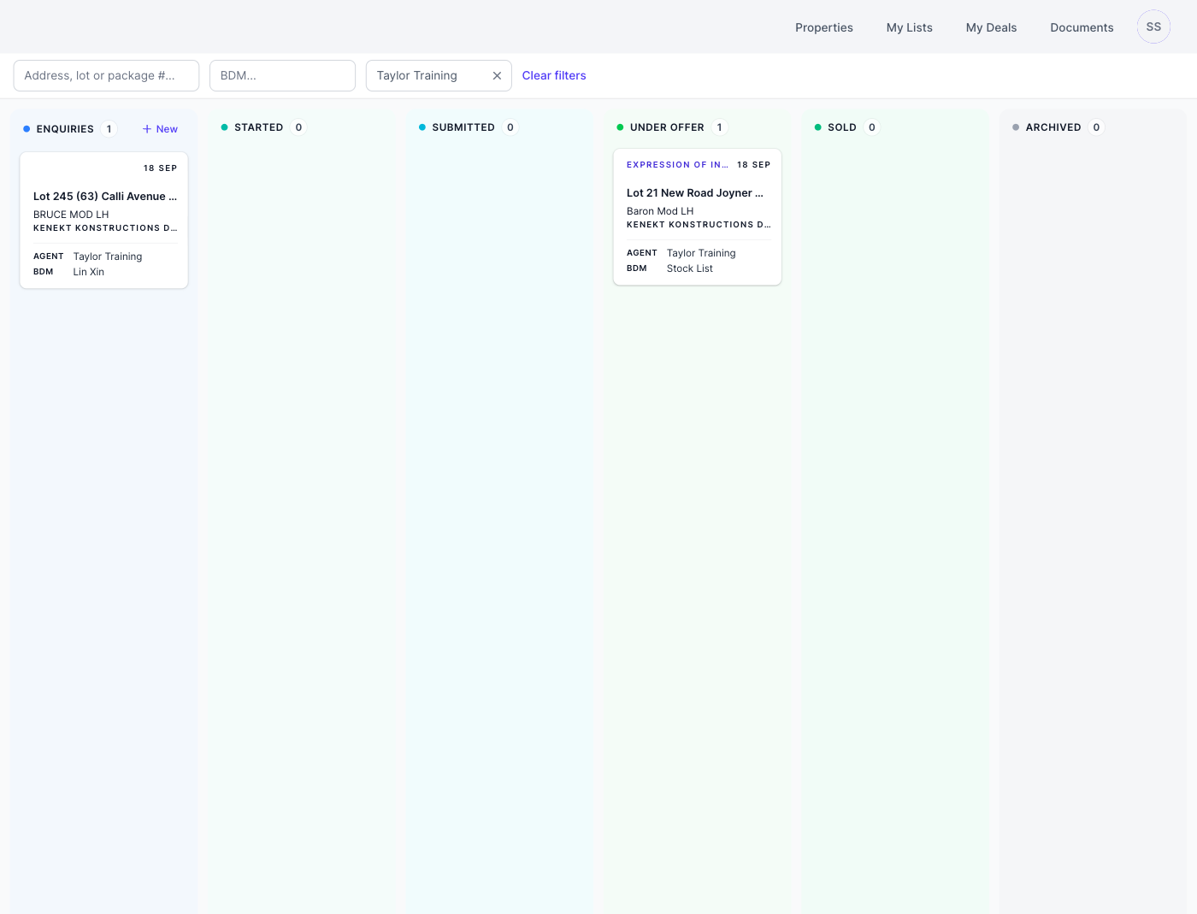
Task: Click the Submitted column heading
Action: (463, 127)
